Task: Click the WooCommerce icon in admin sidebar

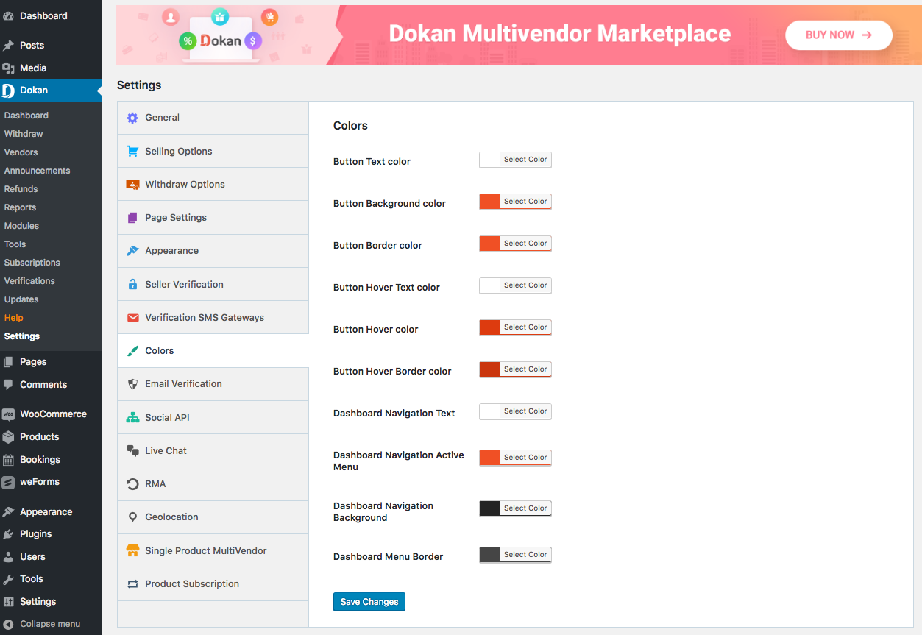Action: point(8,414)
